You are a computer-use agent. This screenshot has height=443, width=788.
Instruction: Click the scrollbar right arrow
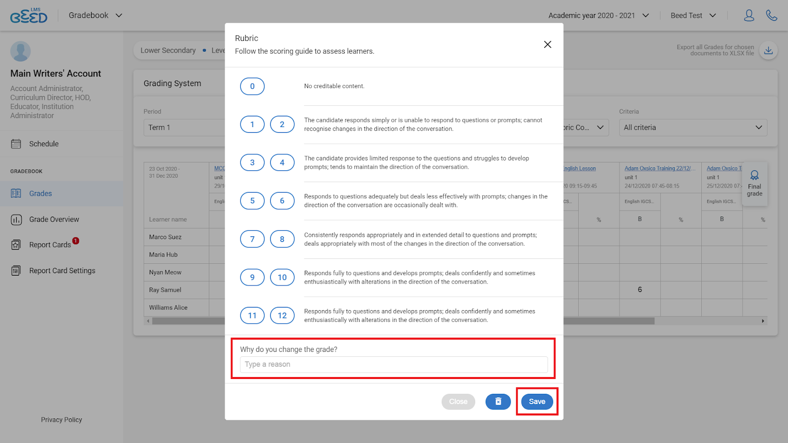[763, 321]
